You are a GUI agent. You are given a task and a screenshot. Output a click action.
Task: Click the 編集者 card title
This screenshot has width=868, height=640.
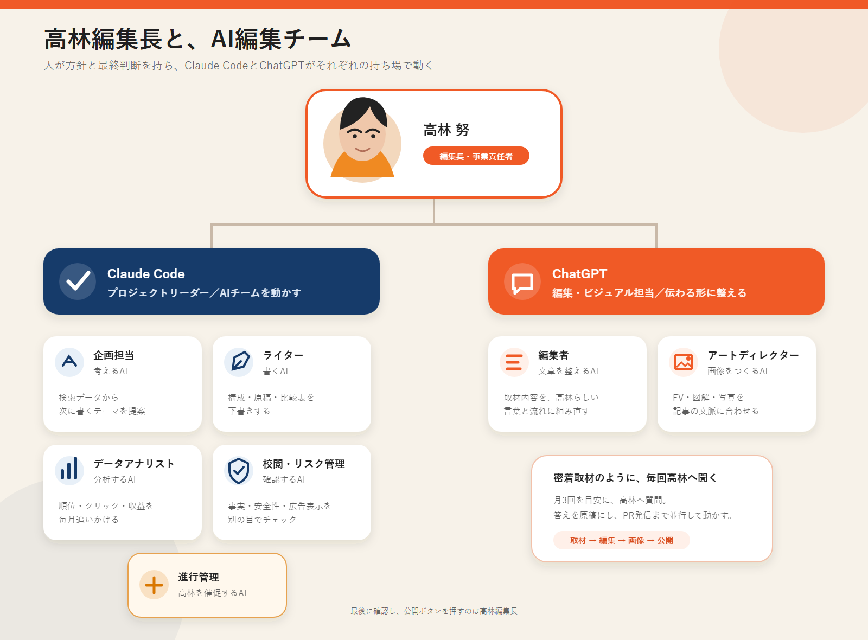[553, 355]
